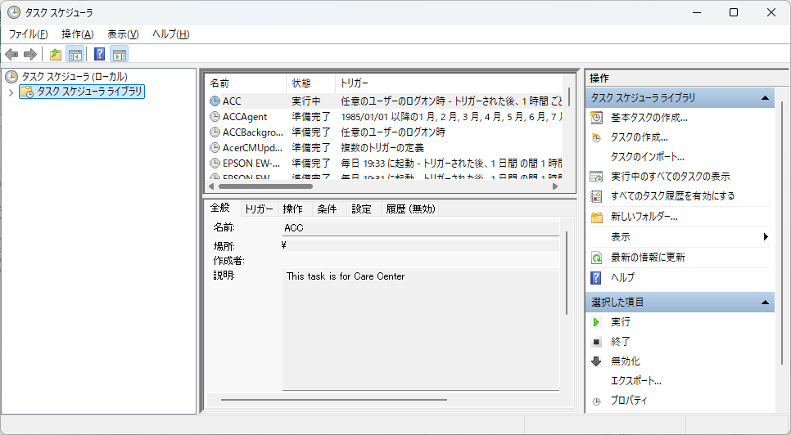
Task: Click the clock icon of the ACCAgent task
Action: 215,117
